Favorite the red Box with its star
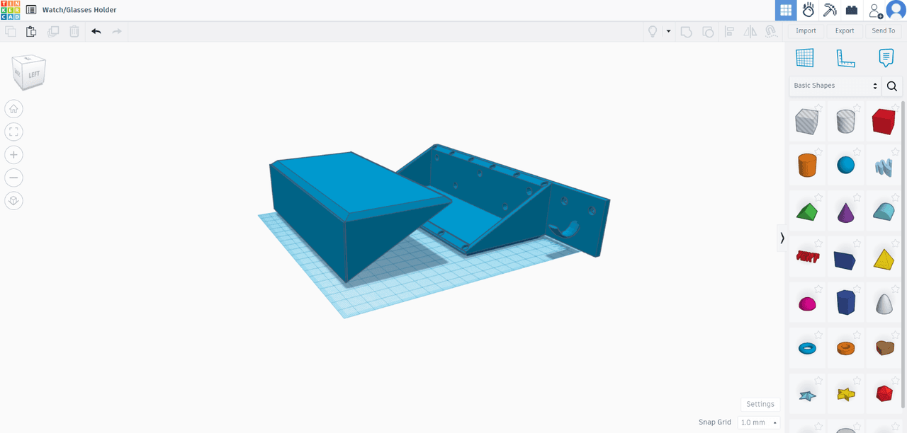907x433 pixels. pos(896,108)
